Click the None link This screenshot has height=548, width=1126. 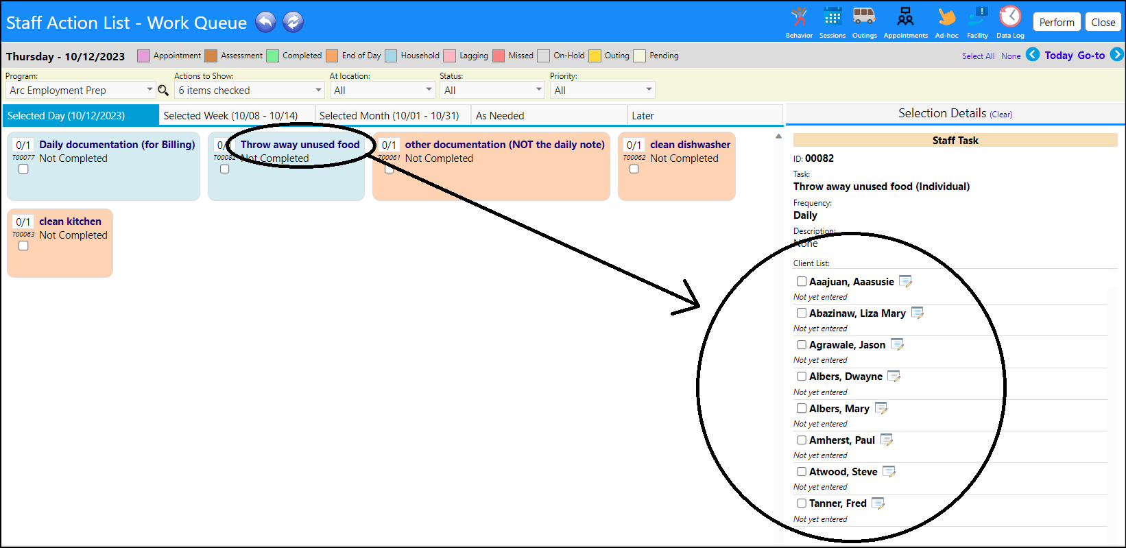(1011, 56)
